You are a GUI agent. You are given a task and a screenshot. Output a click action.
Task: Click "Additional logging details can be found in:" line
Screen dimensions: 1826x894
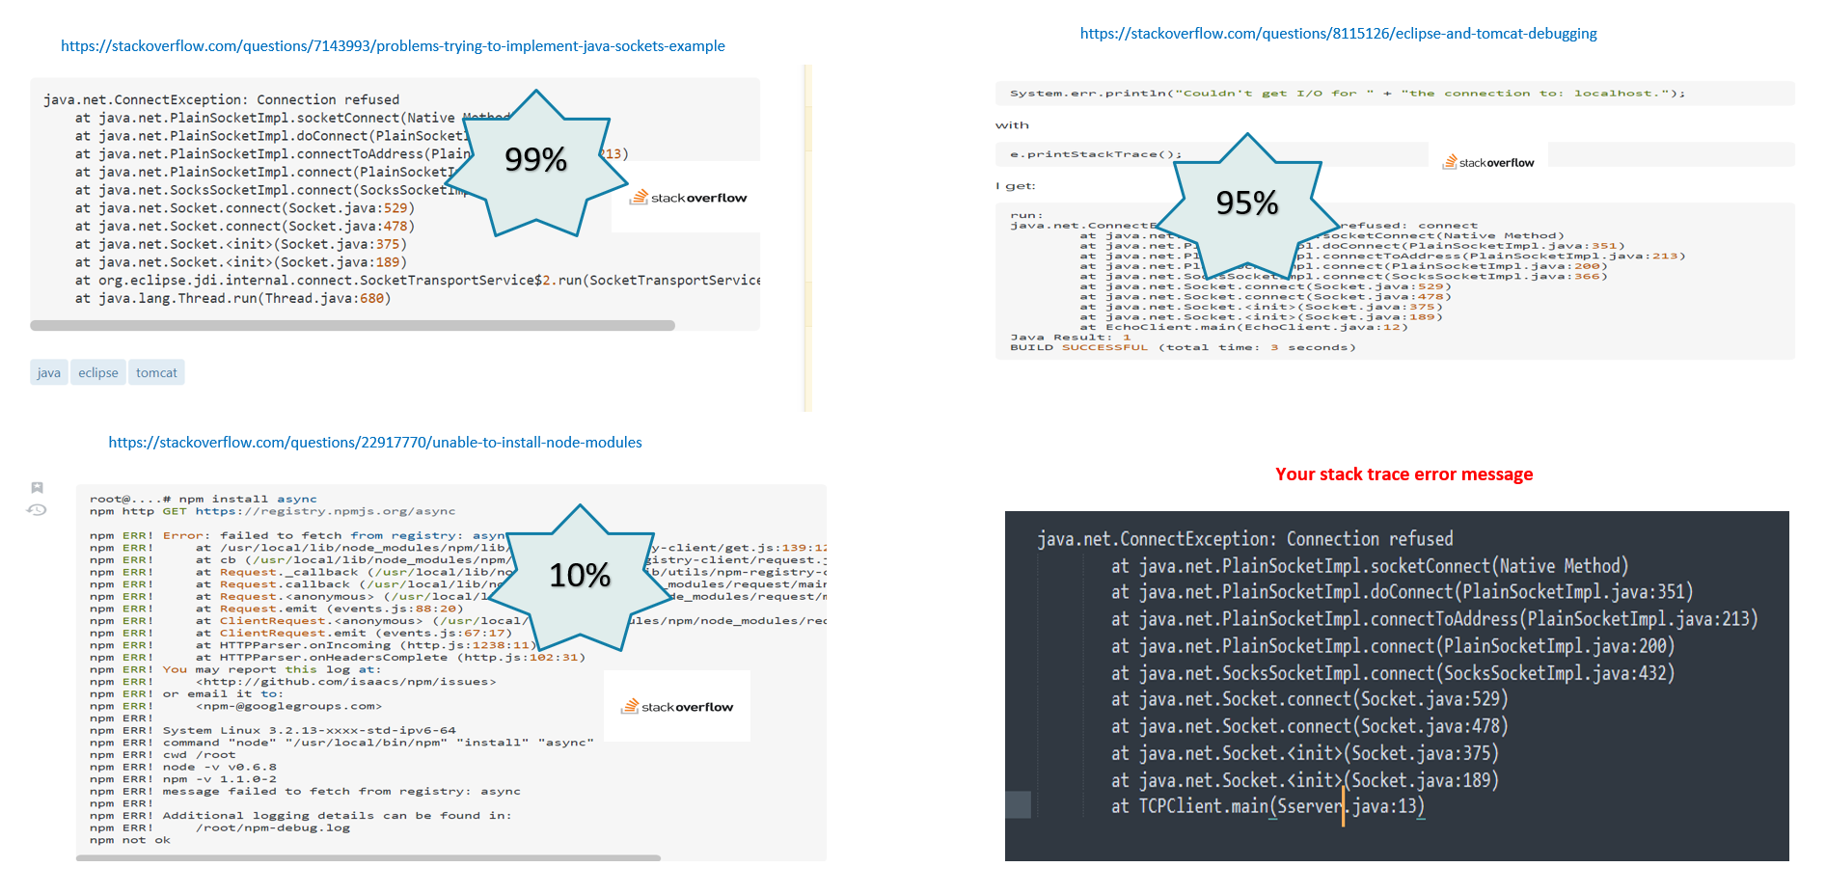click(x=301, y=816)
